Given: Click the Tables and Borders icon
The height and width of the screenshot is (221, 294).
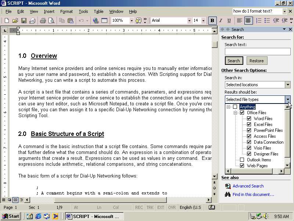Looking at the screenshot, I should tap(104, 21).
